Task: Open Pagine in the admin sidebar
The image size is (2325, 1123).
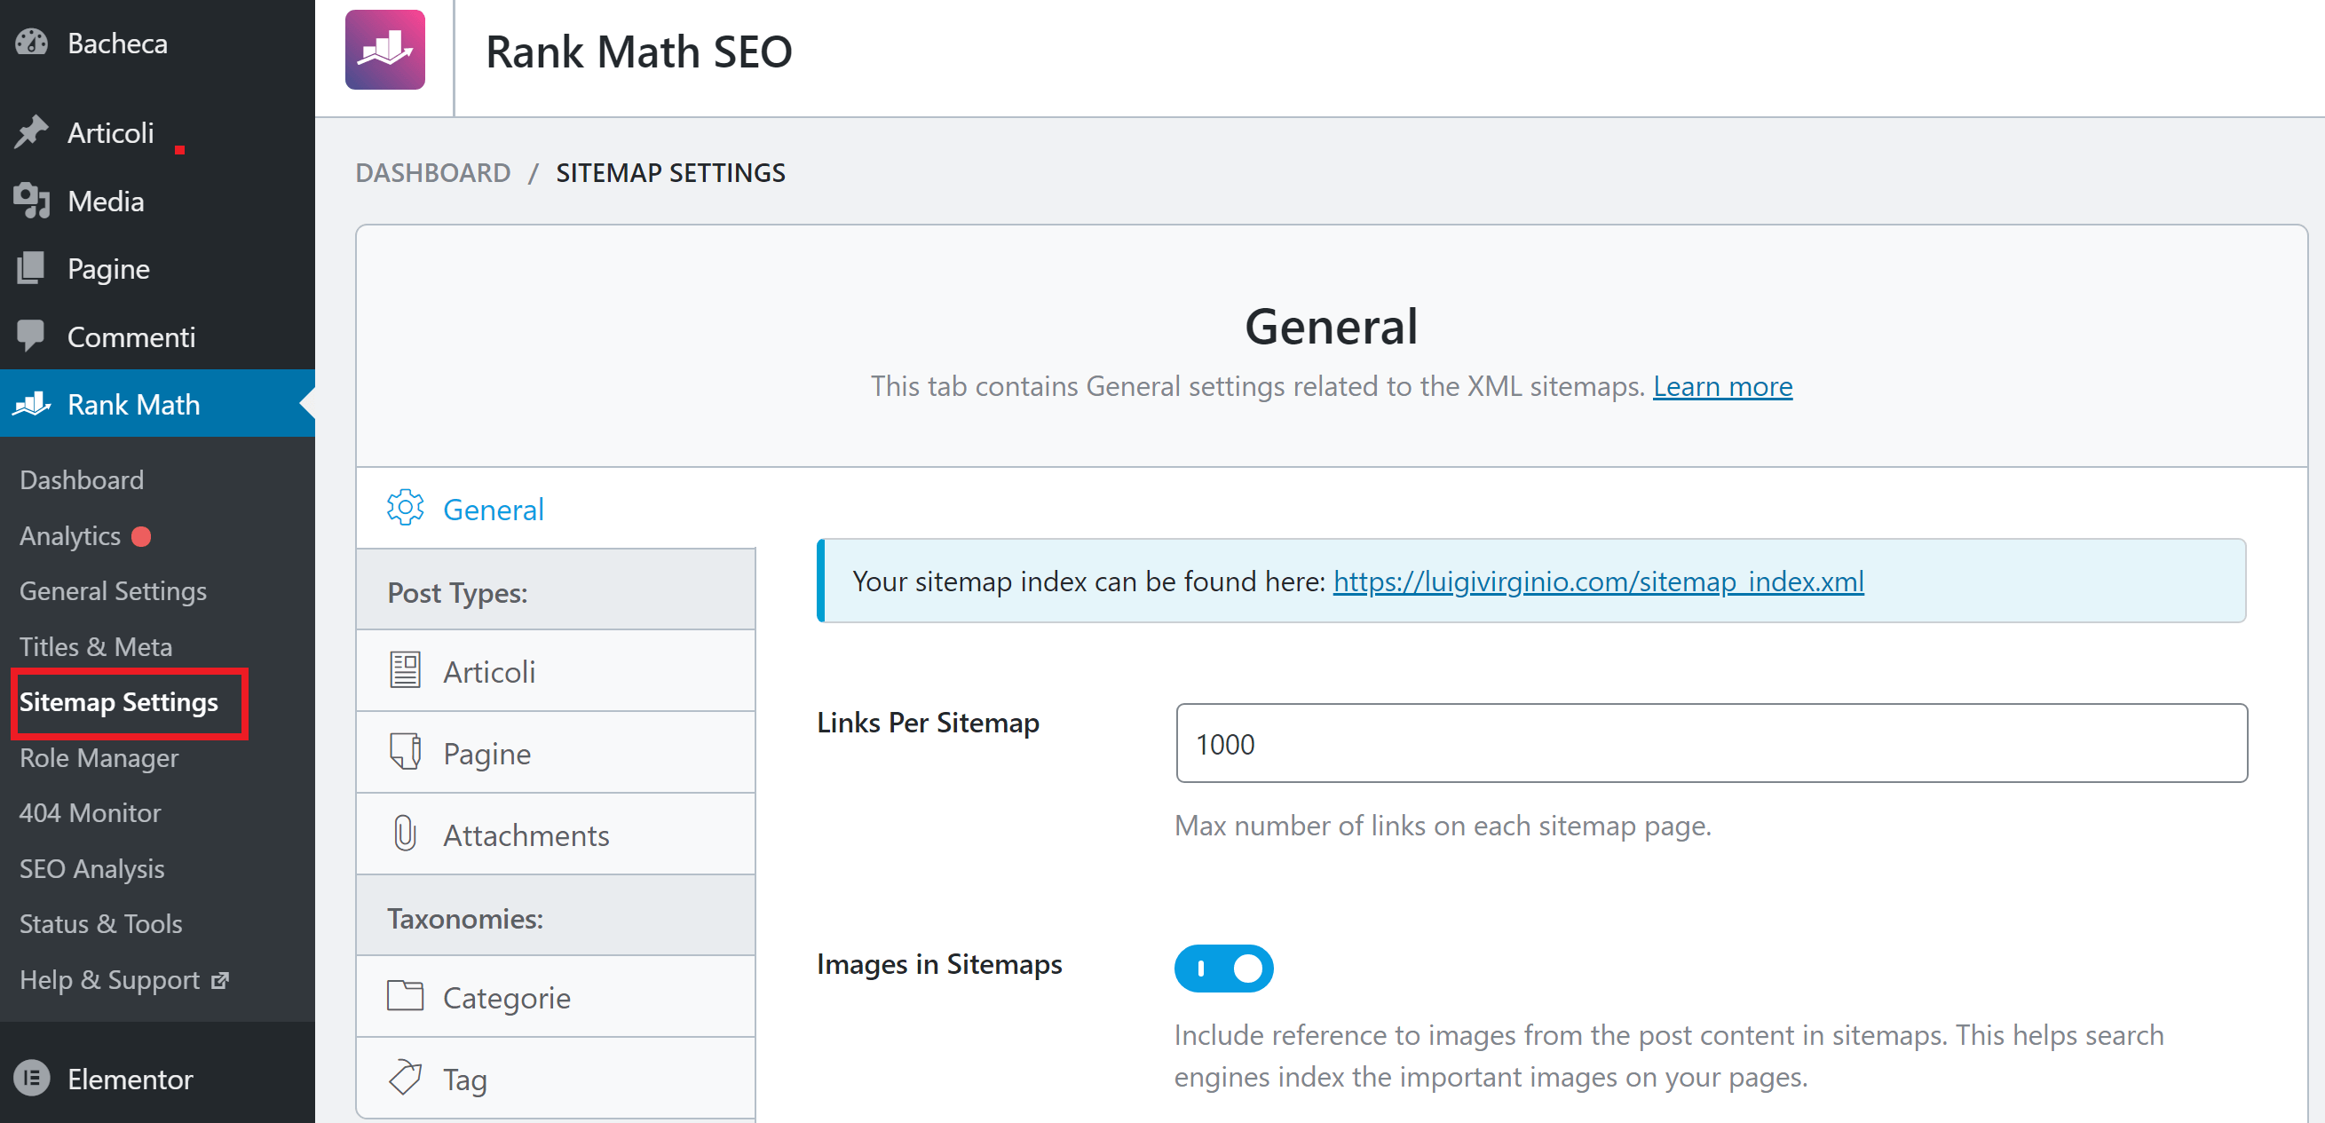Action: [157, 268]
